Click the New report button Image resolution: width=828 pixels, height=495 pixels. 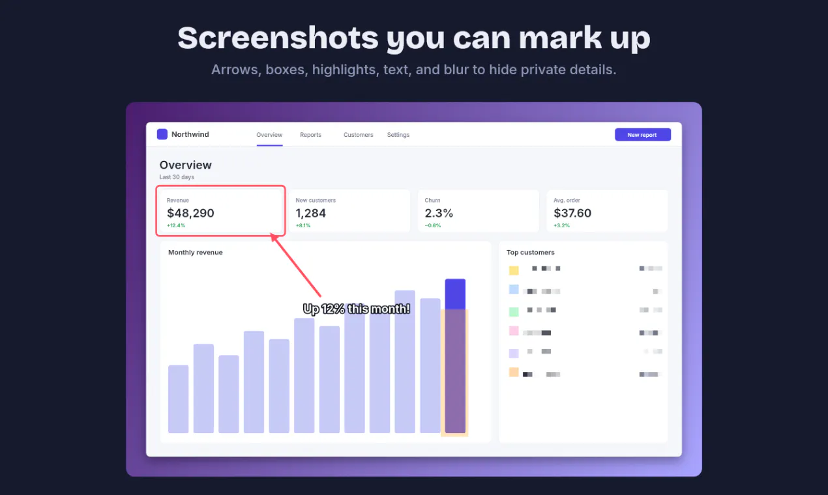642,135
